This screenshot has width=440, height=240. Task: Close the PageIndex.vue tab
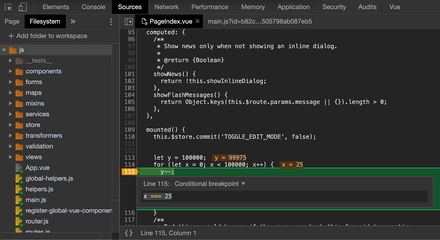[198, 21]
